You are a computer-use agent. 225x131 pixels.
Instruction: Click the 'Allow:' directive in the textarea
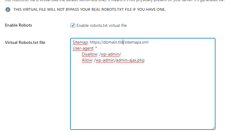pos(87,60)
